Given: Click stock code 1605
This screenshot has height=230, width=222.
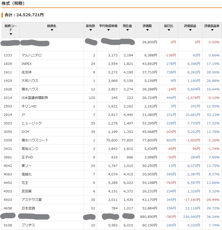Looking at the screenshot, I should tap(8, 64).
